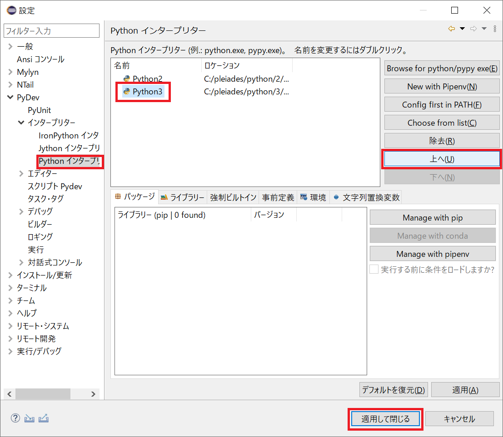
Task: Expand the 実行/デバッグ node
Action: point(10,351)
